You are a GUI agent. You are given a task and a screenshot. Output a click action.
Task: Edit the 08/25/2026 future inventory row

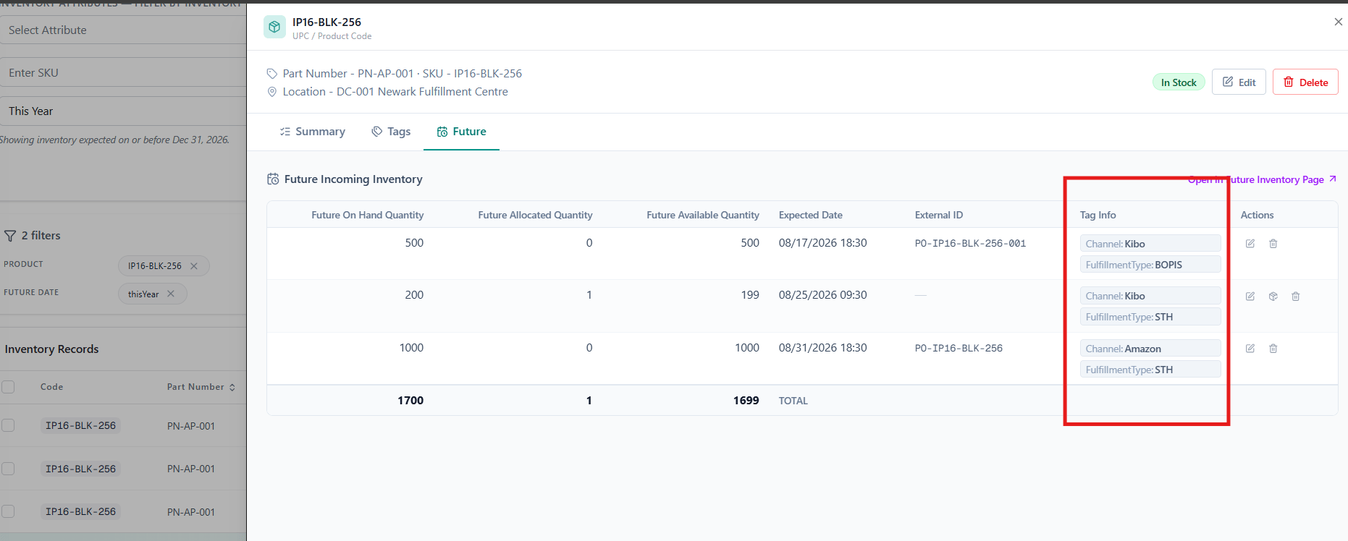1250,297
